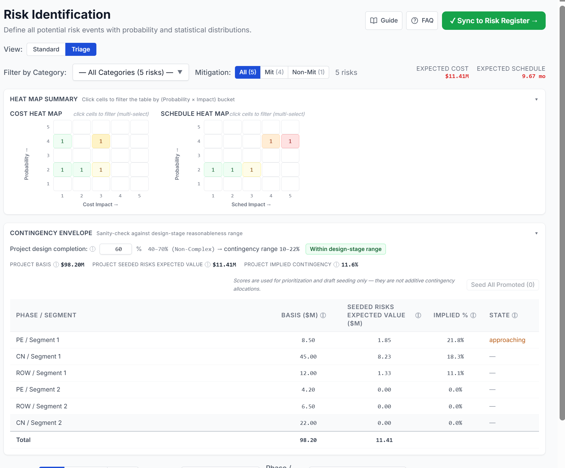Click the Seed All Promoted (0) button
This screenshot has width=565, height=468.
tap(503, 285)
